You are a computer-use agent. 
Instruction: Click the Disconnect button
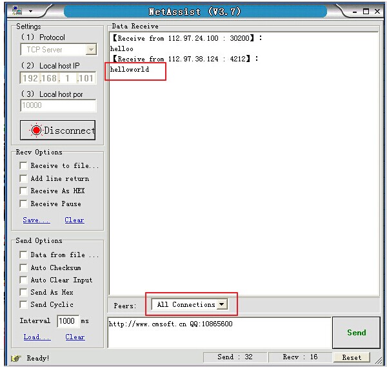tap(57, 130)
